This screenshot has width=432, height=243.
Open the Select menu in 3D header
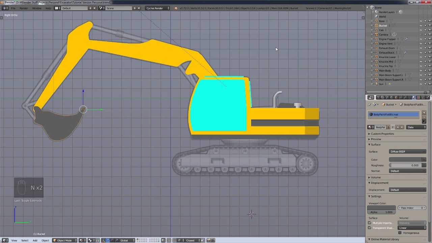click(x=25, y=240)
